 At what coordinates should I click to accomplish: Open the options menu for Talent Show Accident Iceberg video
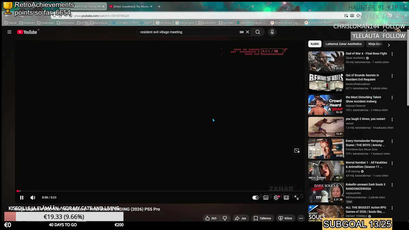tap(392, 98)
